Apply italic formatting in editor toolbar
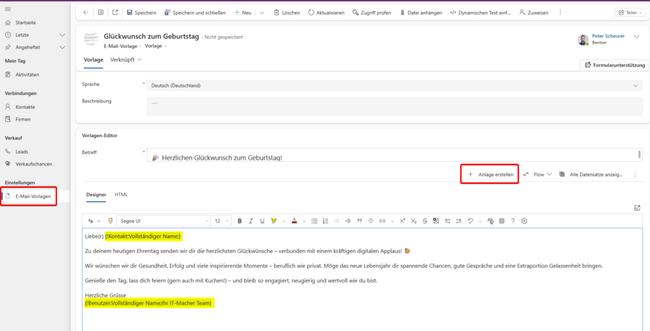650x331 pixels. click(251, 221)
